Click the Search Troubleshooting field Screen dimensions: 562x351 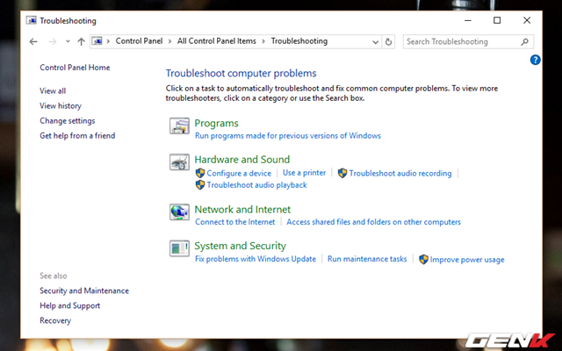coord(468,41)
